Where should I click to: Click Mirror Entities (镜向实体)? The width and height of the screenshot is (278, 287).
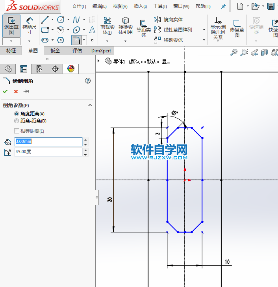coord(169,20)
